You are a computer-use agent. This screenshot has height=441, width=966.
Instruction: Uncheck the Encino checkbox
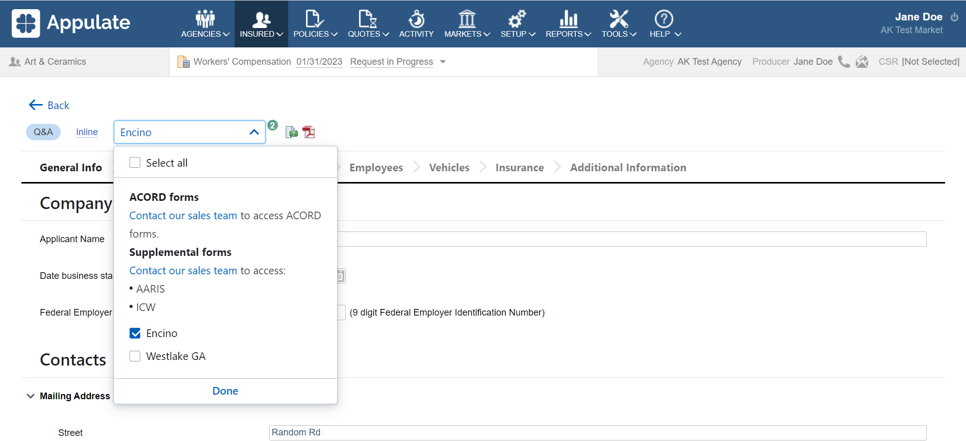(x=135, y=333)
